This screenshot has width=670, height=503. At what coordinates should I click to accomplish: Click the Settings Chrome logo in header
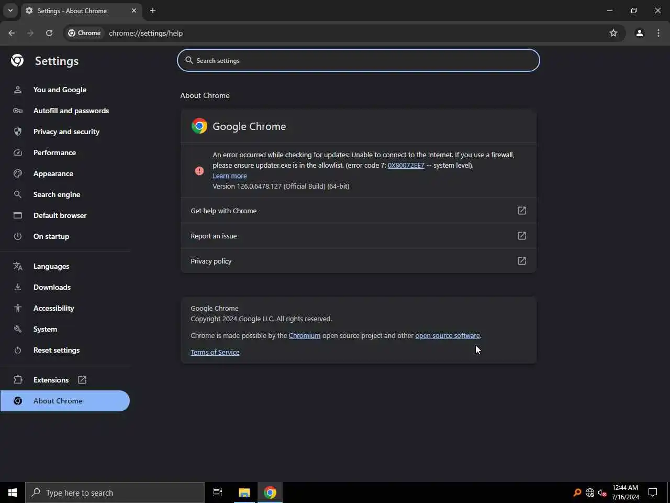click(17, 61)
